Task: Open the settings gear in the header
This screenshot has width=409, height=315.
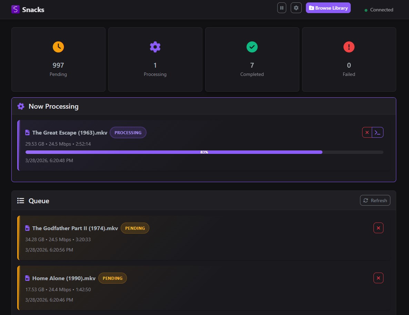Action: pyautogui.click(x=296, y=8)
